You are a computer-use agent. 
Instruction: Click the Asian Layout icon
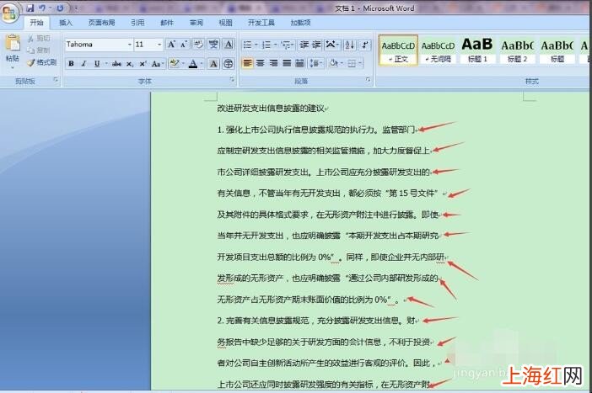[332, 45]
